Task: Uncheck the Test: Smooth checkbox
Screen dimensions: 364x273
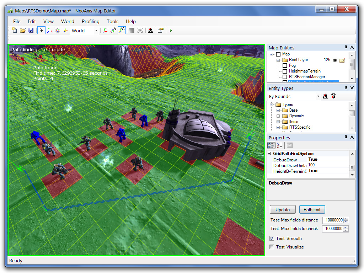Action: 272,239
